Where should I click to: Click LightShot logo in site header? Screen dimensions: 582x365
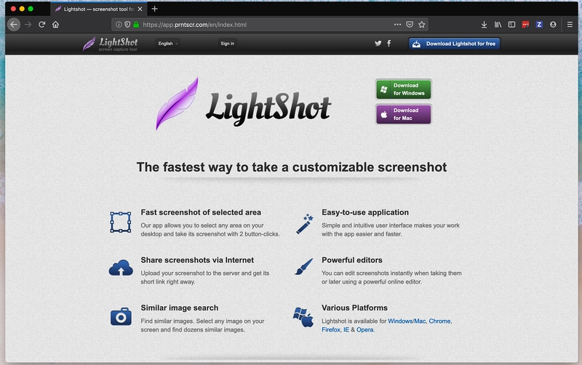pos(110,44)
